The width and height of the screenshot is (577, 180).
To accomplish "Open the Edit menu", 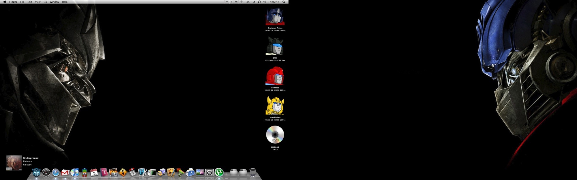I will coord(30,2).
